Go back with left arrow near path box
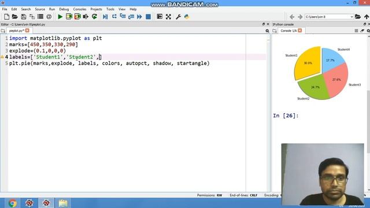This screenshot has height=208, width=370. (x=292, y=17)
